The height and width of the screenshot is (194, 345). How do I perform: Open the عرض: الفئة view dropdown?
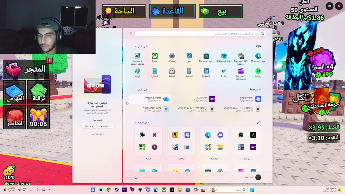142,123
